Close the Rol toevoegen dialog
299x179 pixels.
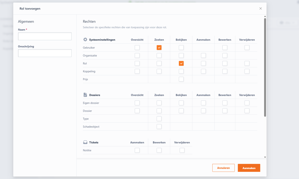pos(260,9)
